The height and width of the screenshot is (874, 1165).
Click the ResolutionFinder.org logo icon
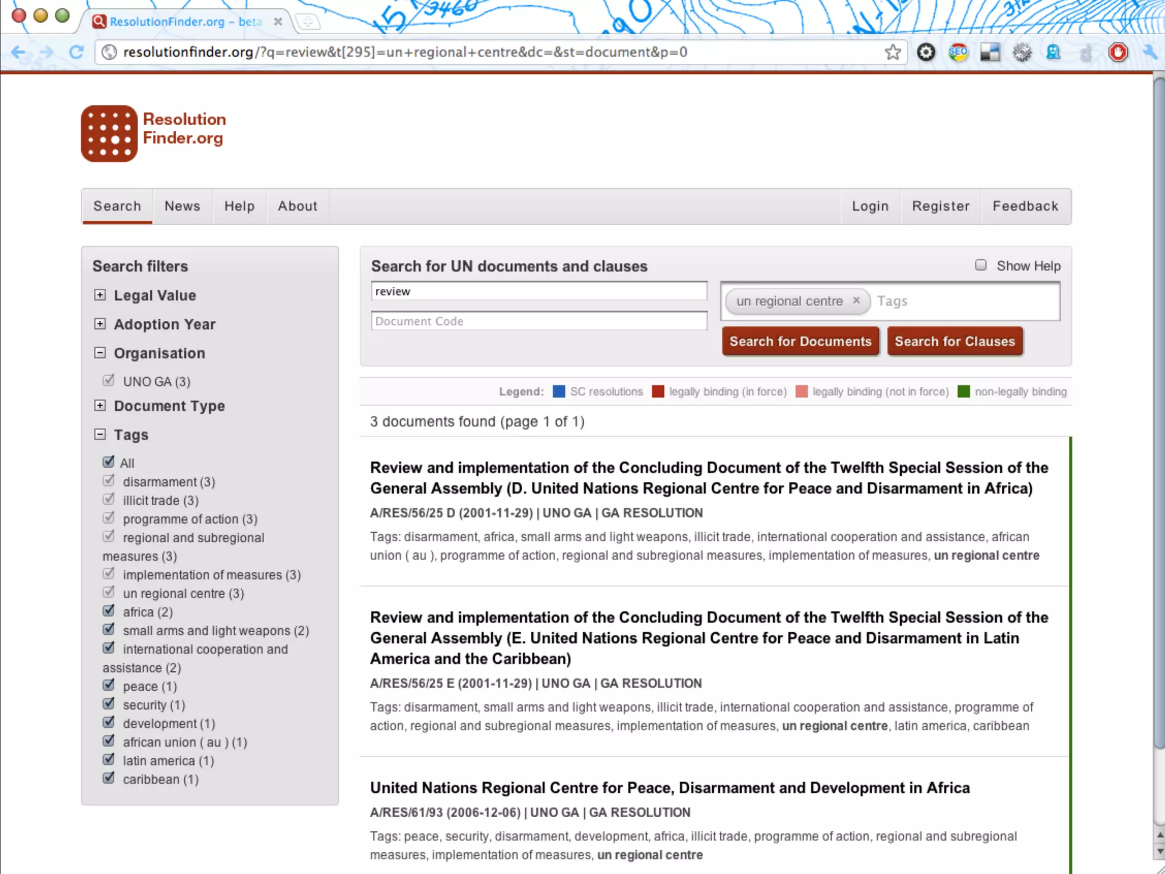point(109,133)
